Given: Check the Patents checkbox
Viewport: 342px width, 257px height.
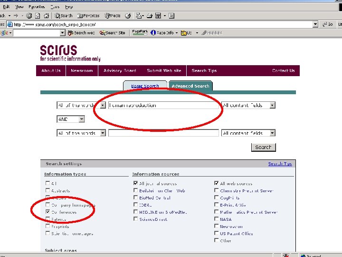Looking at the screenshot, I should click(x=47, y=218).
